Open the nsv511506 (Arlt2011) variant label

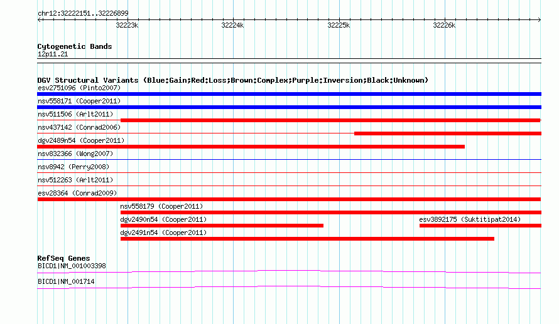(75, 114)
